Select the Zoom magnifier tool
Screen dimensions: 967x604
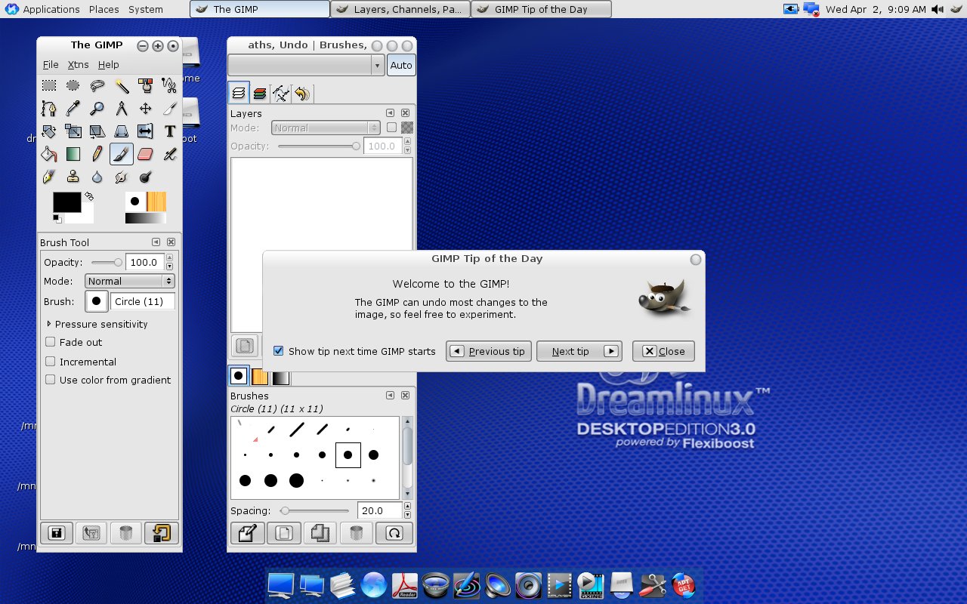97,109
